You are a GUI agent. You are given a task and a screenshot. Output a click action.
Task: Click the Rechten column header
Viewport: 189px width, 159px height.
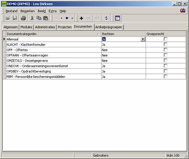click(x=124, y=34)
